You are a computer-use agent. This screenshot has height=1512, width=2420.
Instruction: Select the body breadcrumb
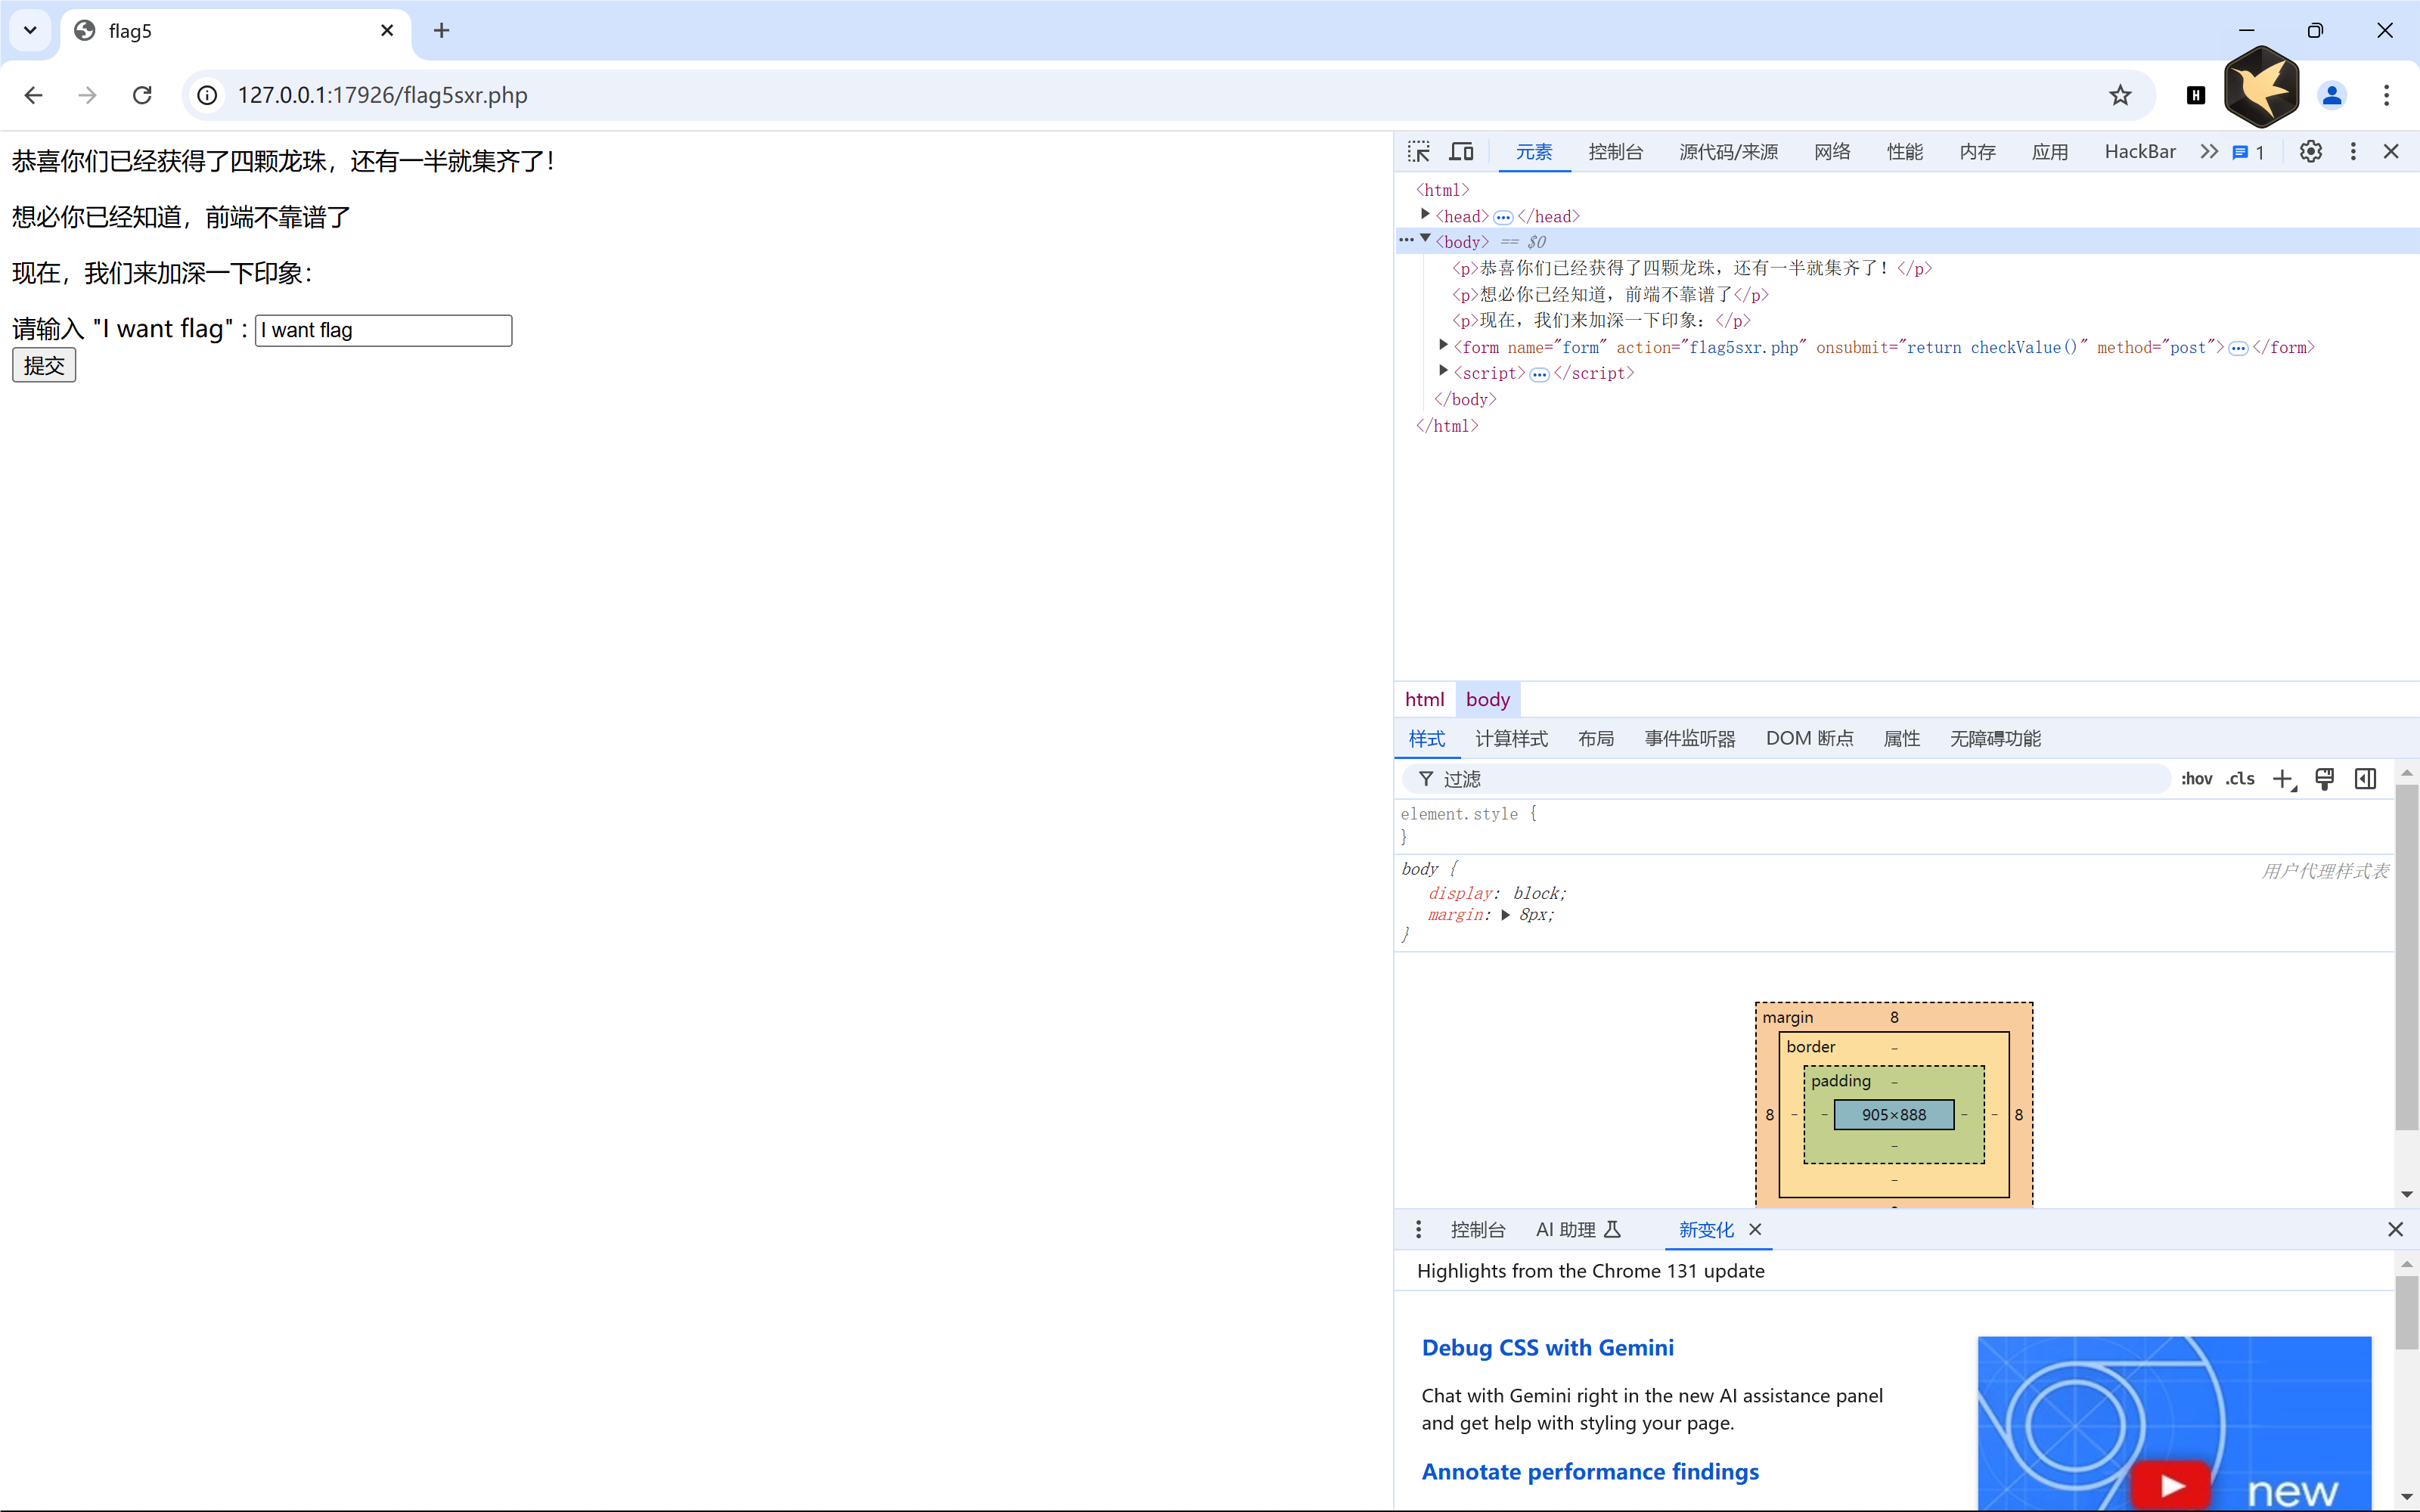1487,700
